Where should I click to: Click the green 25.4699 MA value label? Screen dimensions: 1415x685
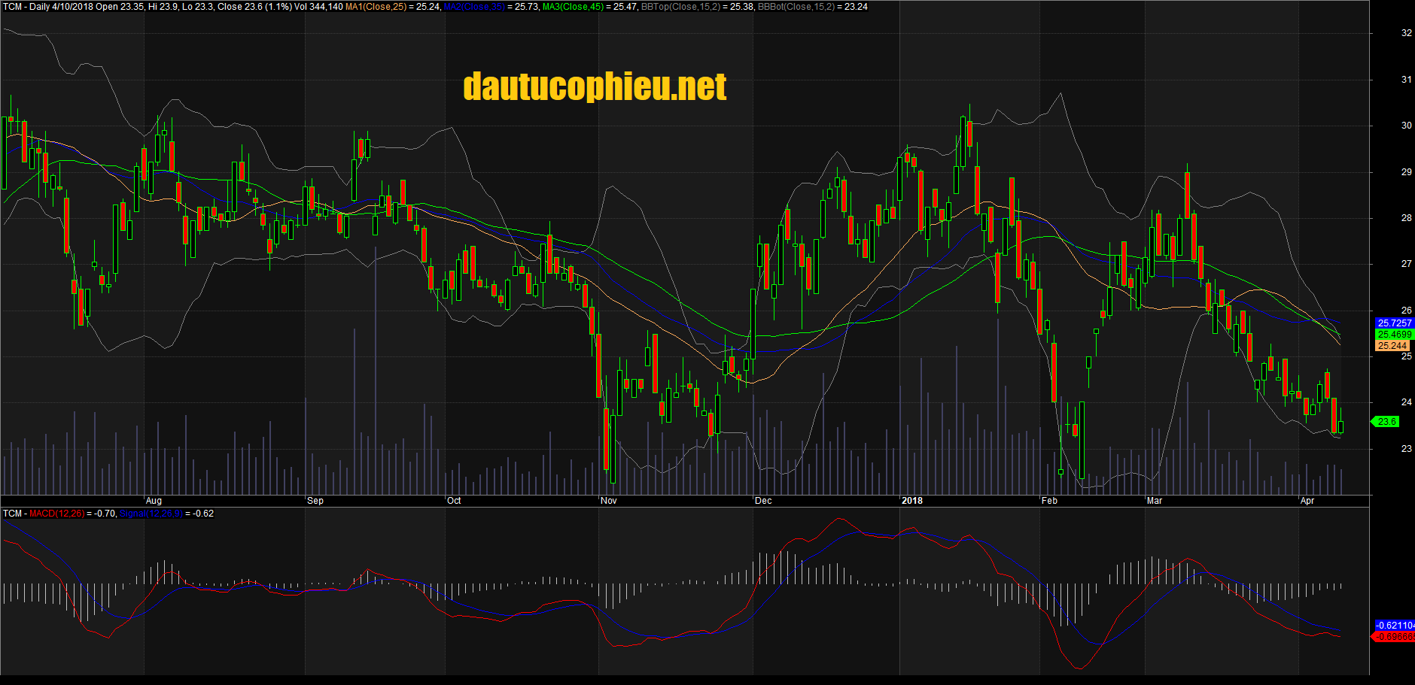[1395, 335]
